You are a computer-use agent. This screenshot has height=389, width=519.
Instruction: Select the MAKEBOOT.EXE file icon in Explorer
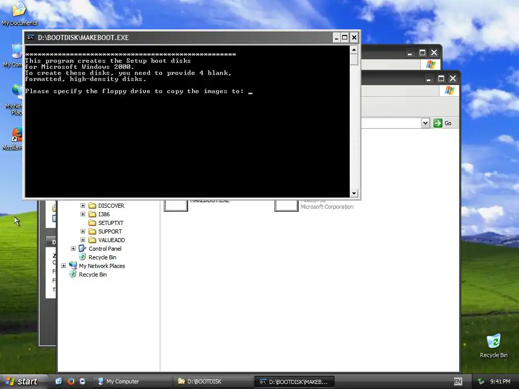tap(176, 205)
